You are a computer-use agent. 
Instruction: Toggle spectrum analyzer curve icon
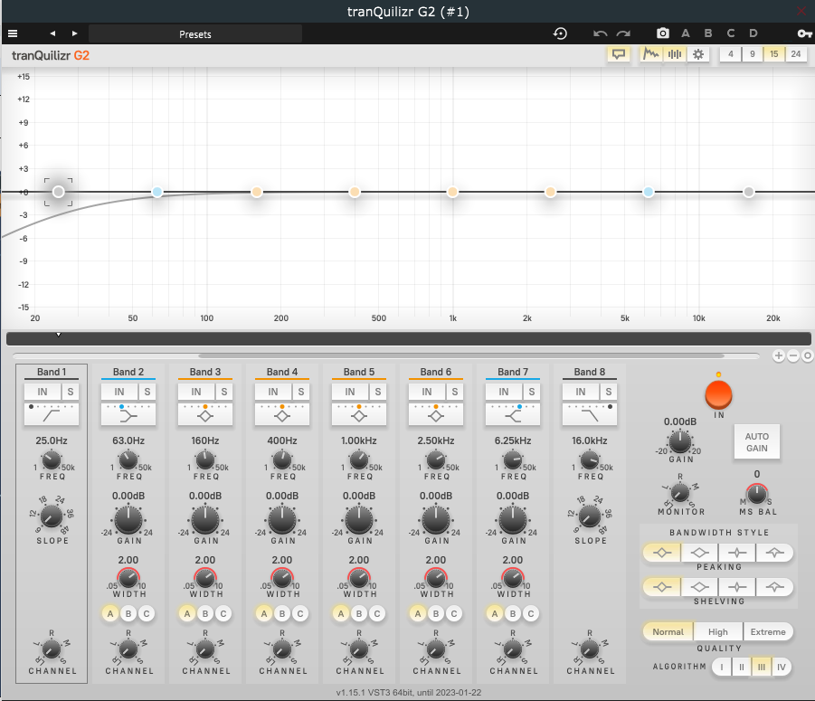pos(650,54)
